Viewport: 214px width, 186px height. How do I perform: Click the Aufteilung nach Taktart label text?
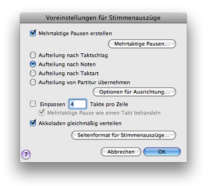(x=69, y=73)
